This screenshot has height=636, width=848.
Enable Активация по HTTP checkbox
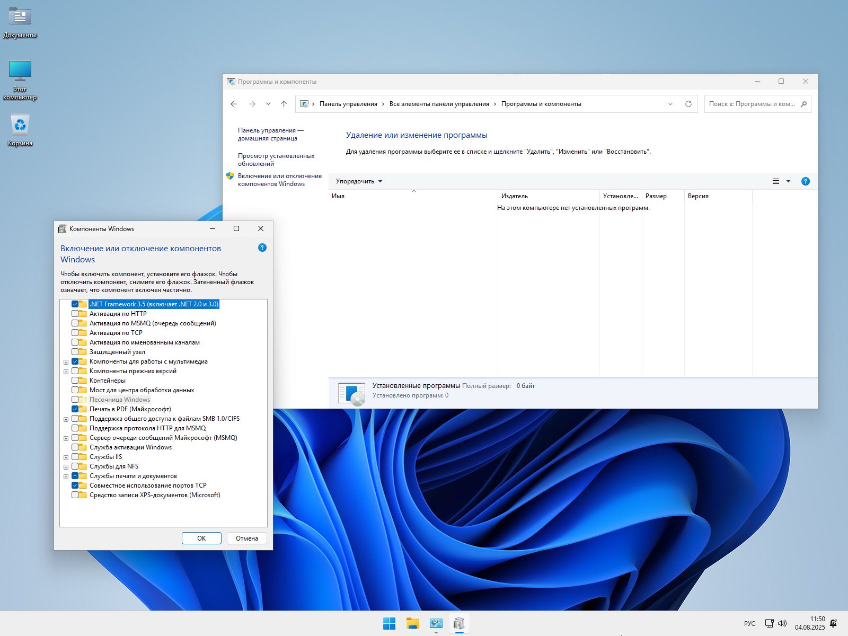point(75,314)
